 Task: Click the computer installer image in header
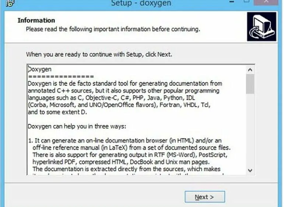(262, 26)
